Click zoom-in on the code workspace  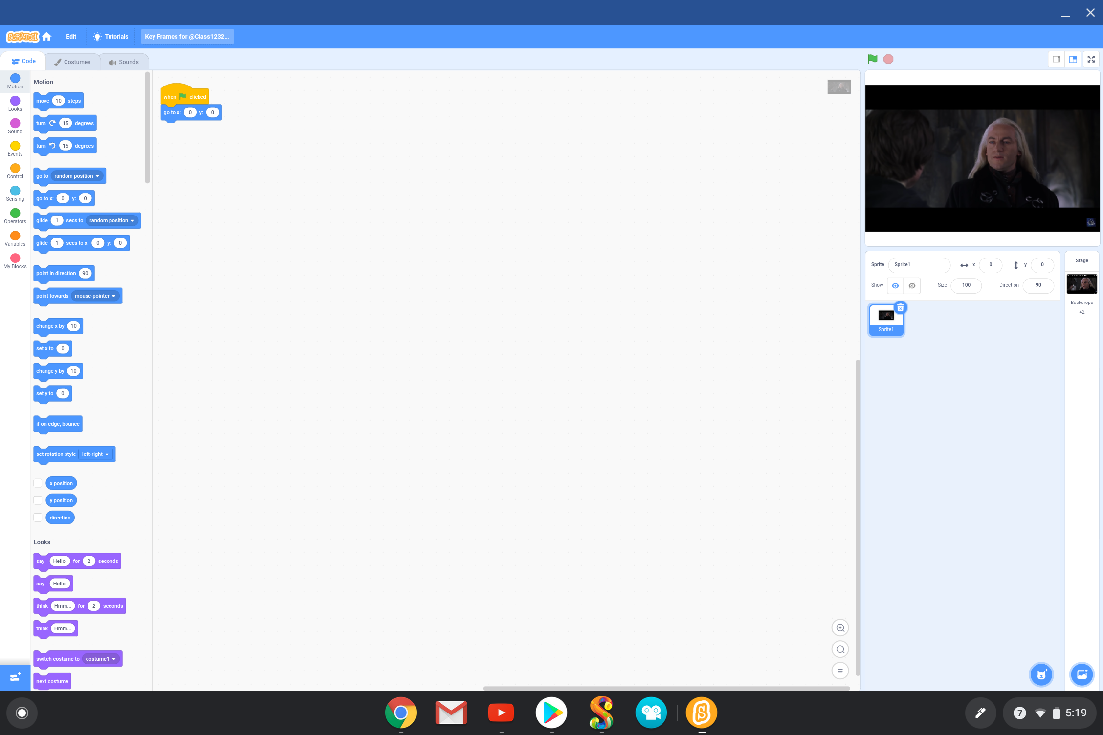point(840,627)
